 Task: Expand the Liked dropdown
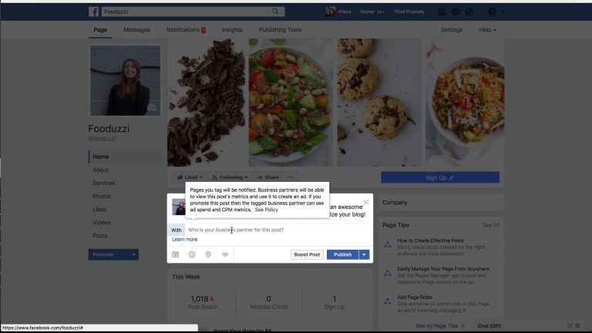pos(190,177)
